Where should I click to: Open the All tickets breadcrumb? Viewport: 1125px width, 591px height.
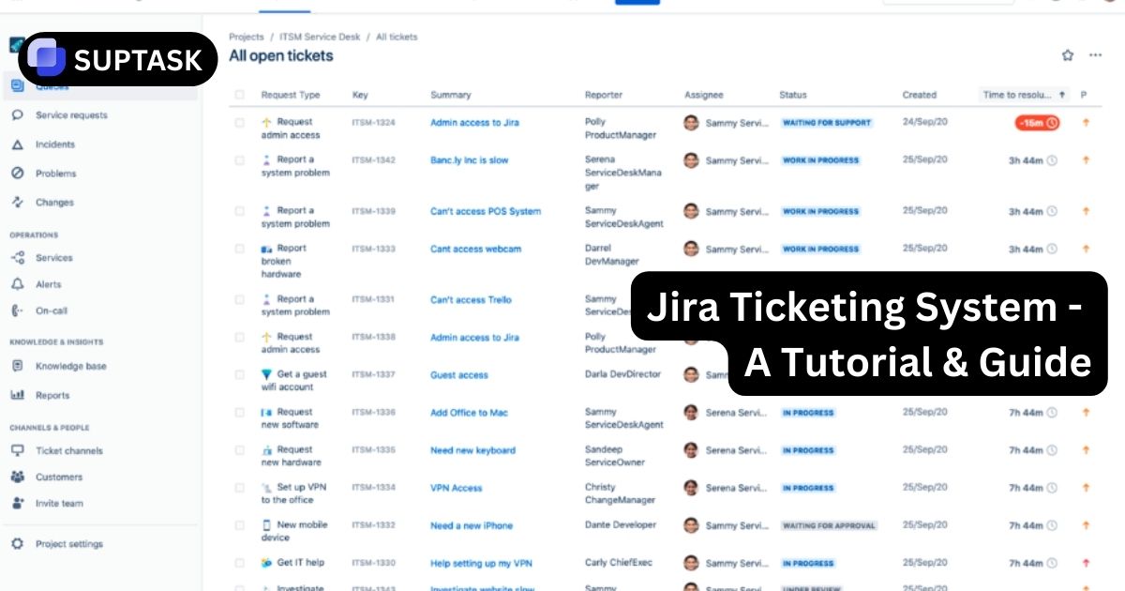397,38
